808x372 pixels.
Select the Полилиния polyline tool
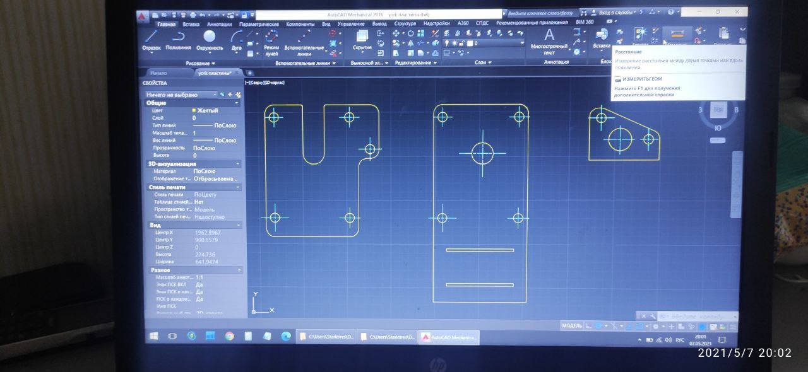pyautogui.click(x=179, y=41)
